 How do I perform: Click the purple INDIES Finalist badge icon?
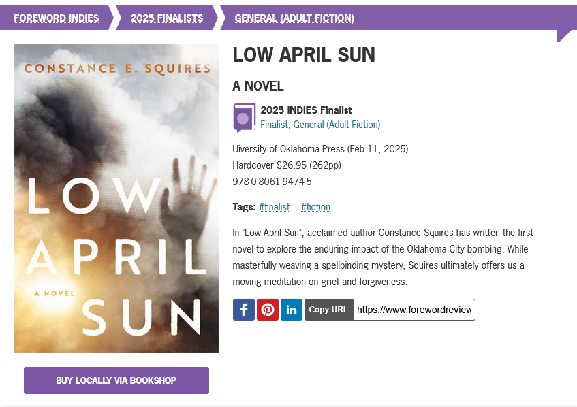point(244,117)
